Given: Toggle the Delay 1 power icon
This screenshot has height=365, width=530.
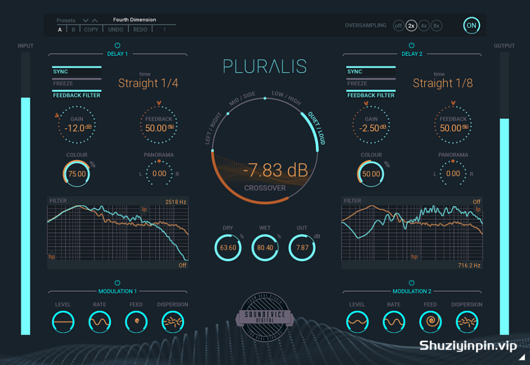Looking at the screenshot, I should coord(117,45).
